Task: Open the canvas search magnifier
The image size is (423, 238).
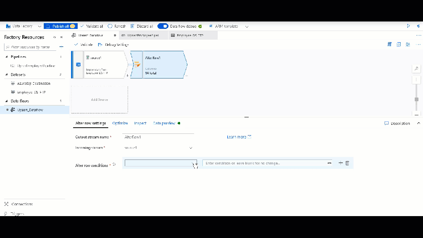Action: click(416, 69)
